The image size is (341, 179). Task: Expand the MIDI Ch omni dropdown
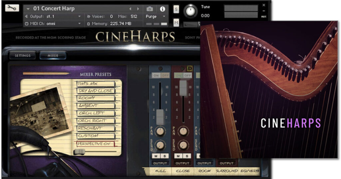point(79,24)
